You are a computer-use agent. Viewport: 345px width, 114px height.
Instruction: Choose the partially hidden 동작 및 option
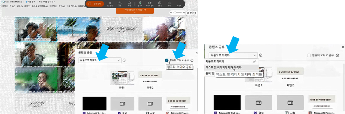click(209, 74)
